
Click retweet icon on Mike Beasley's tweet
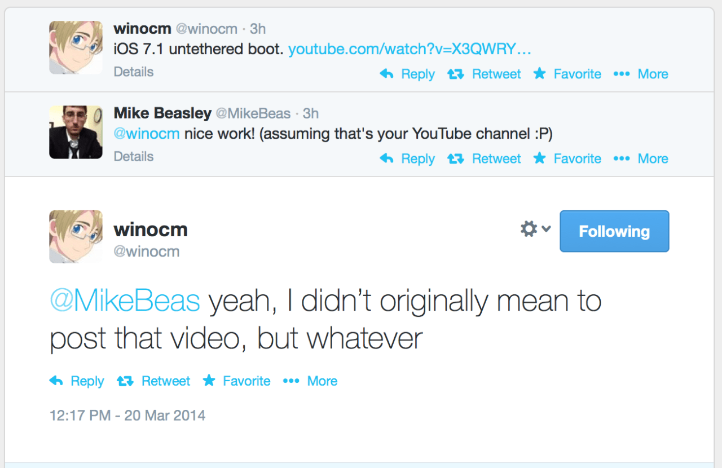tap(455, 158)
